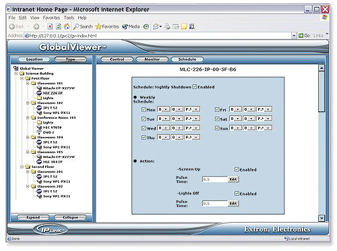Image resolution: width=337 pixels, height=251 pixels.
Task: Toggle the Mon schedule checkbox
Action: point(144,109)
